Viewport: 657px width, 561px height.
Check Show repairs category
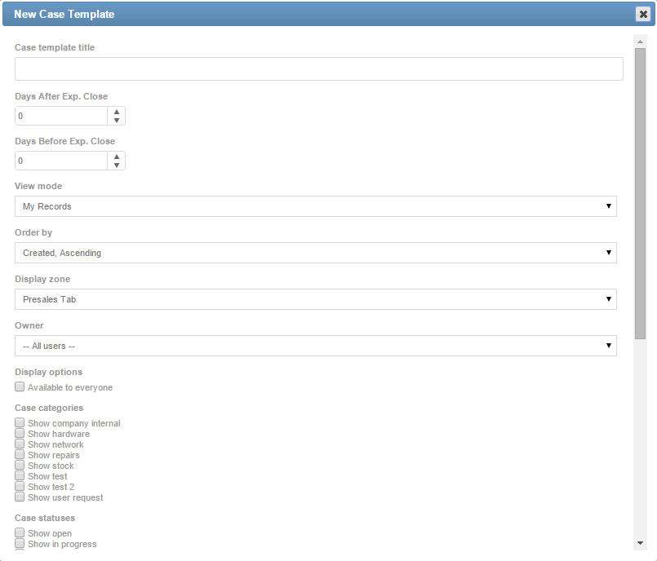(x=20, y=454)
